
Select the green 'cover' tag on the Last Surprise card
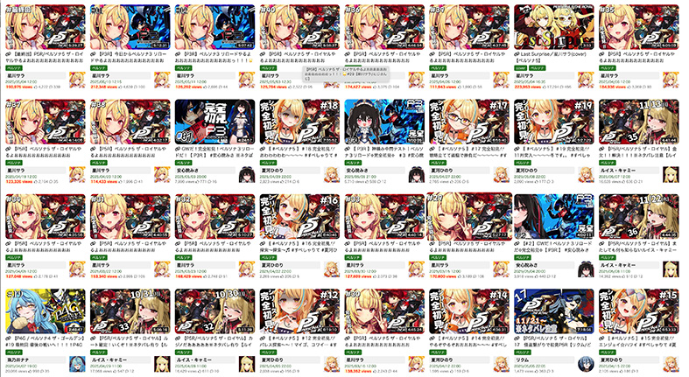(521, 68)
